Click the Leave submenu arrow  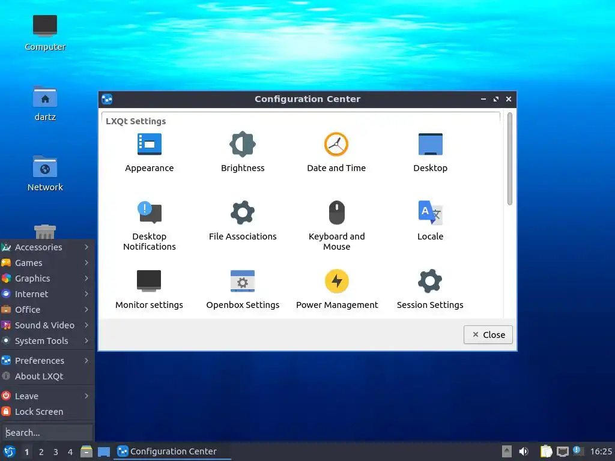coord(86,396)
